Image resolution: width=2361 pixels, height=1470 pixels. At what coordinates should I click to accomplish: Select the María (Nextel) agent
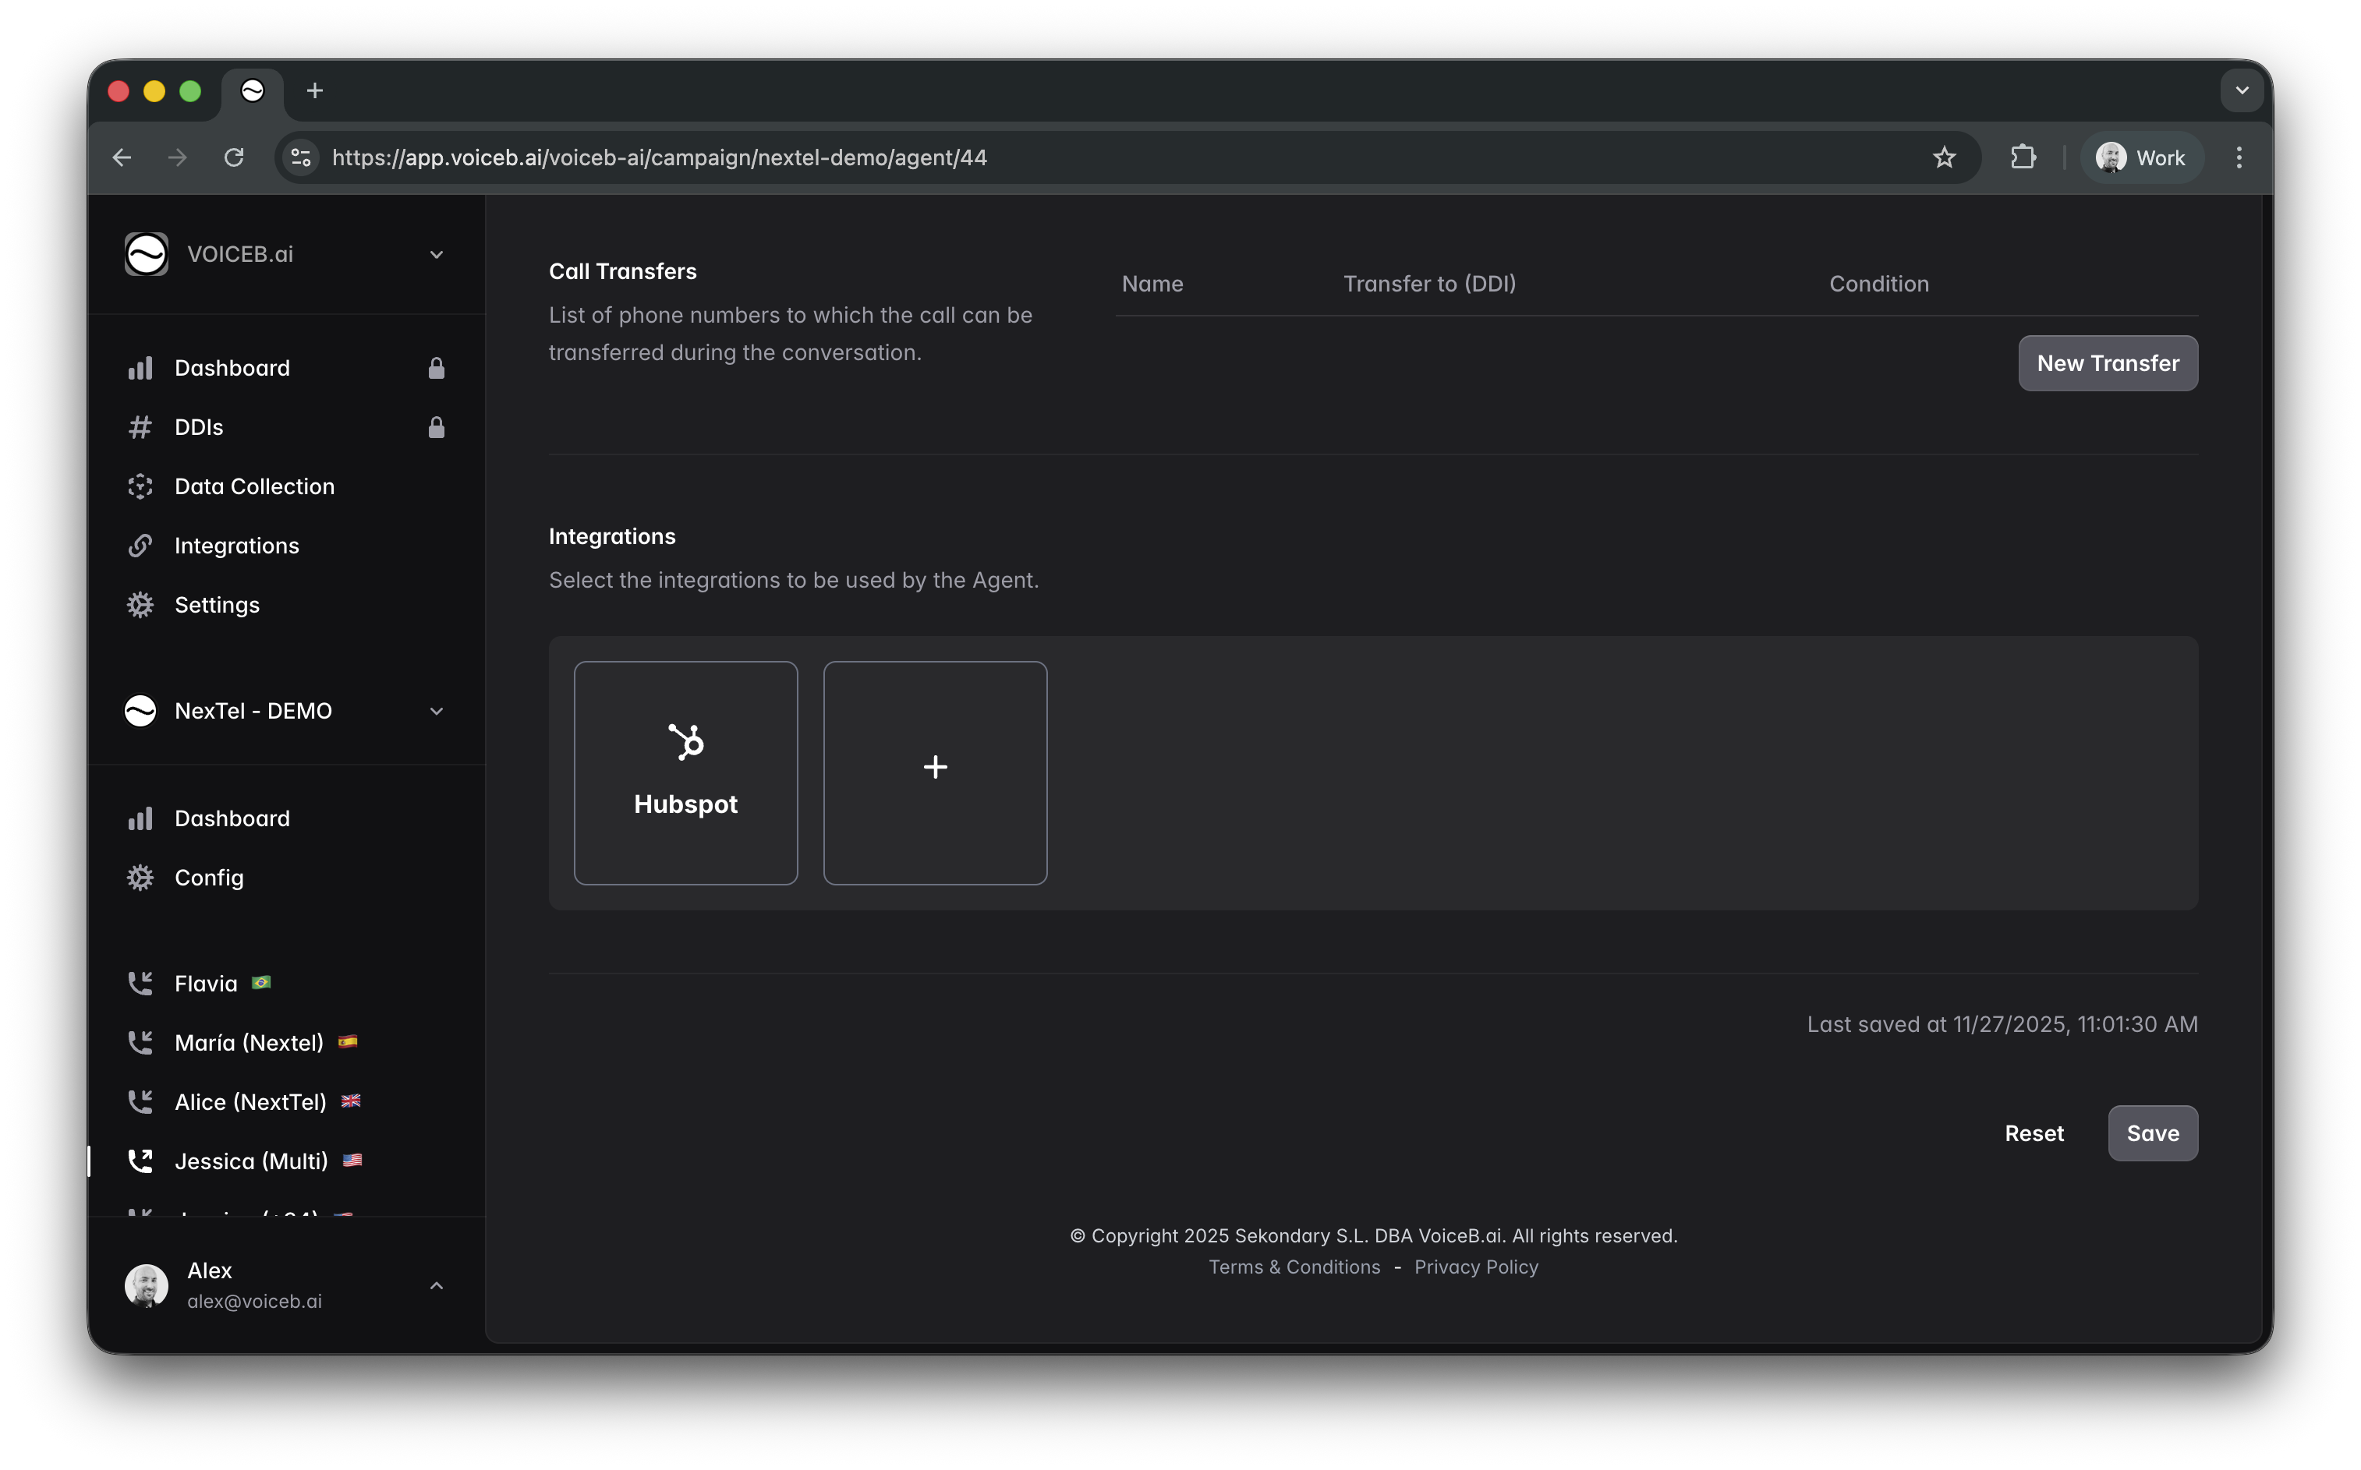click(x=248, y=1042)
